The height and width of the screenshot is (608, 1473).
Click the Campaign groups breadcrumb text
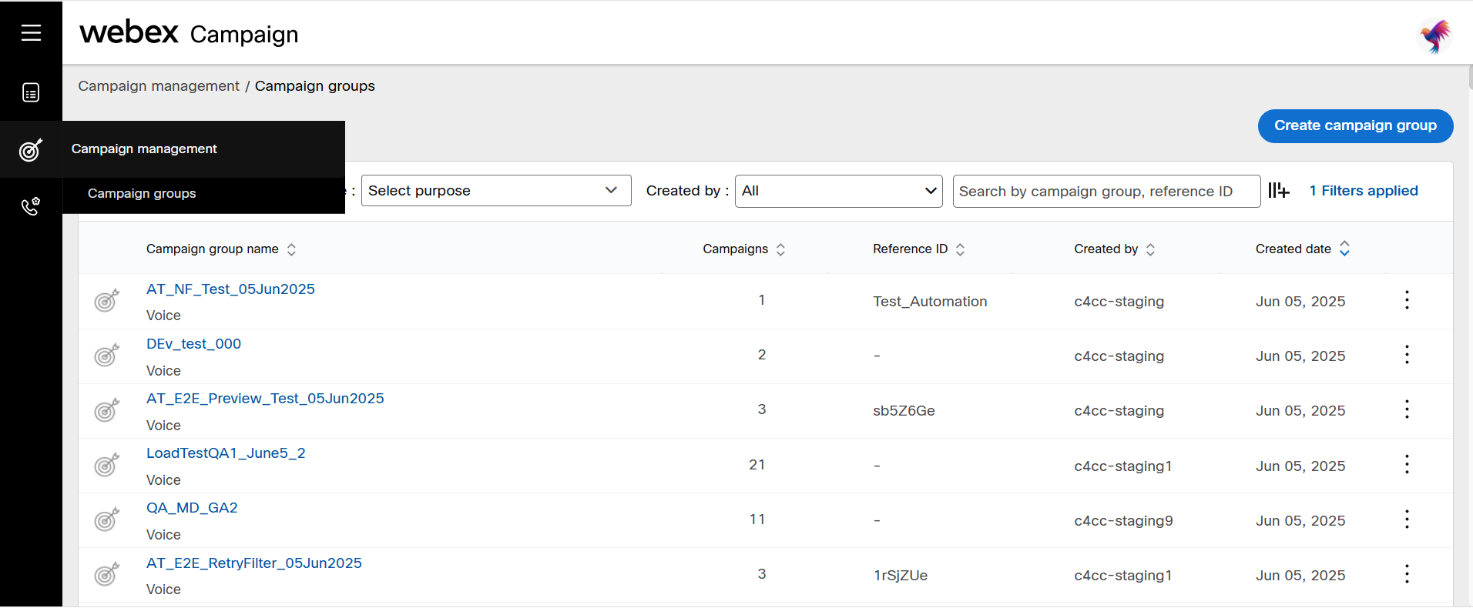click(315, 86)
